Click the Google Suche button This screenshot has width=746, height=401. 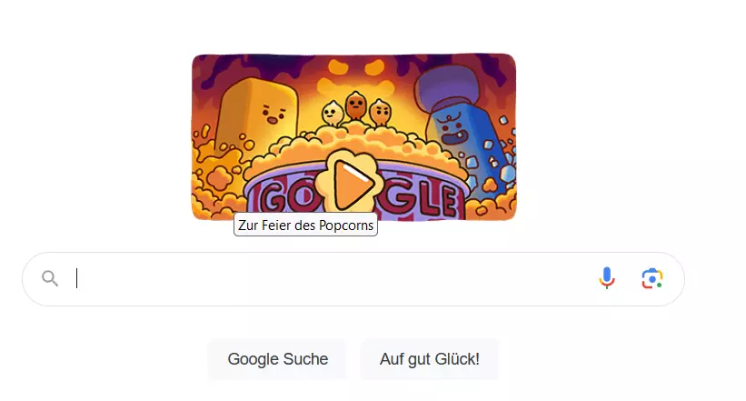coord(278,359)
